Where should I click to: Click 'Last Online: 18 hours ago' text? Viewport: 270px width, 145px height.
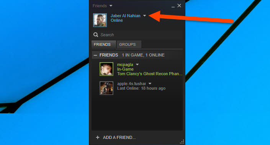point(141,89)
